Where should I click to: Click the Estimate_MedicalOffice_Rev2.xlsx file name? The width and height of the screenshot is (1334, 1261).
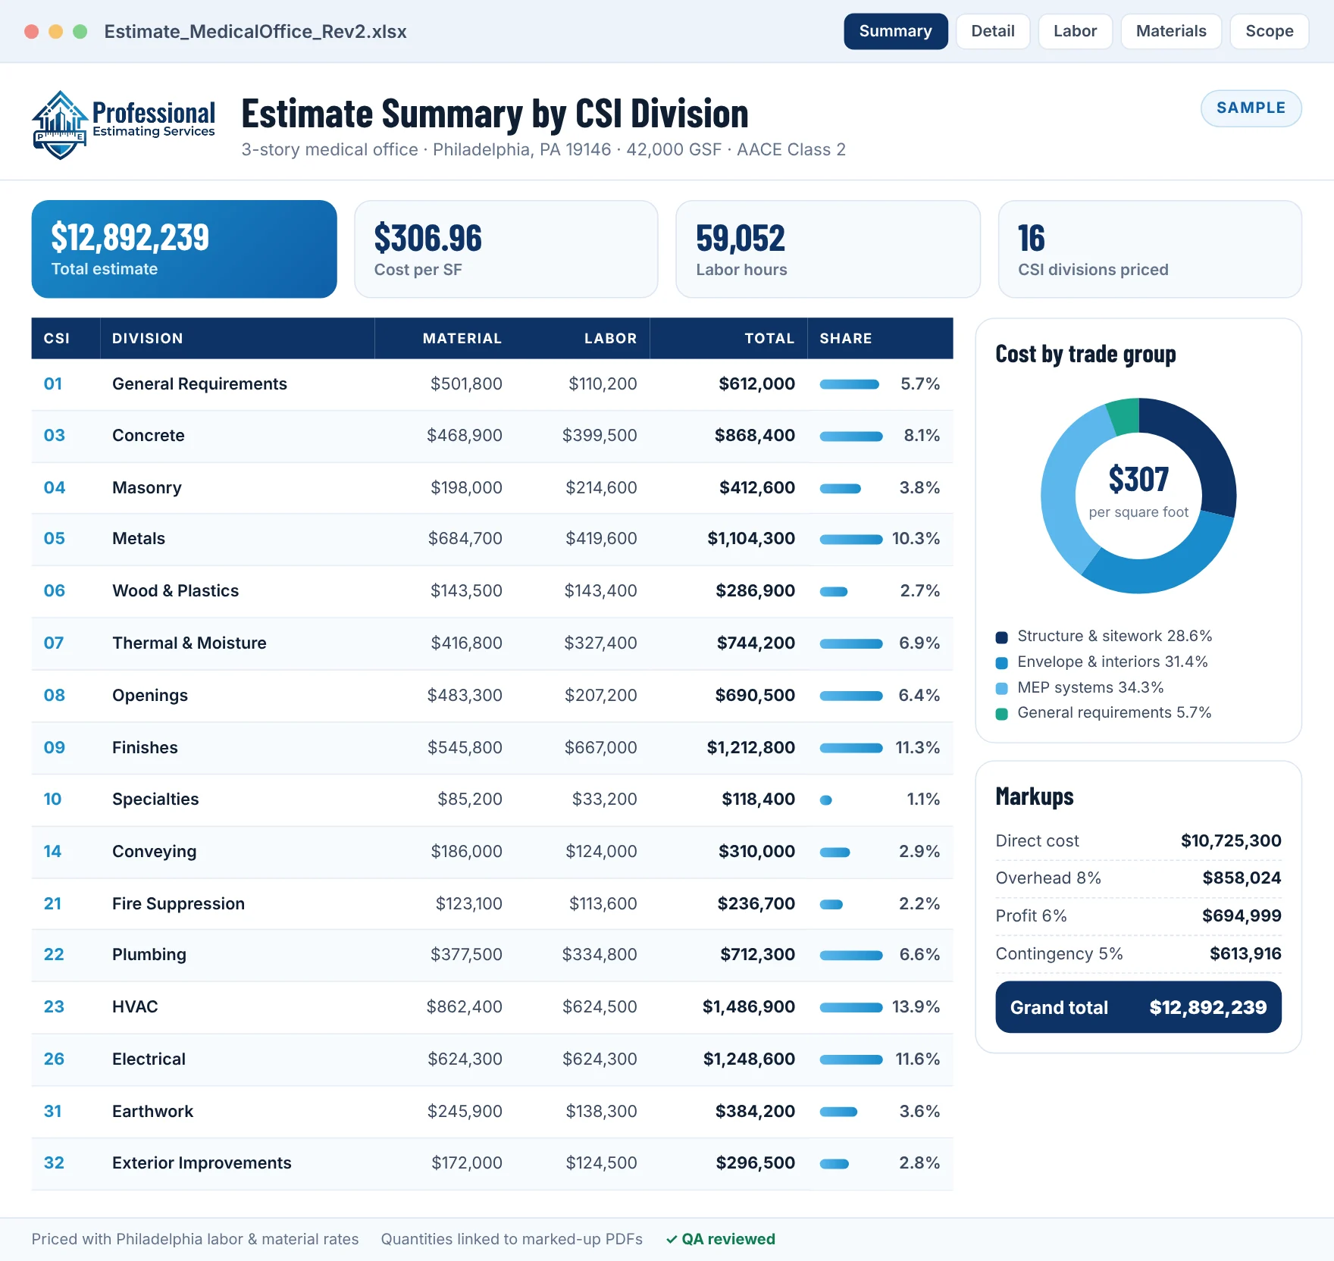click(x=255, y=32)
